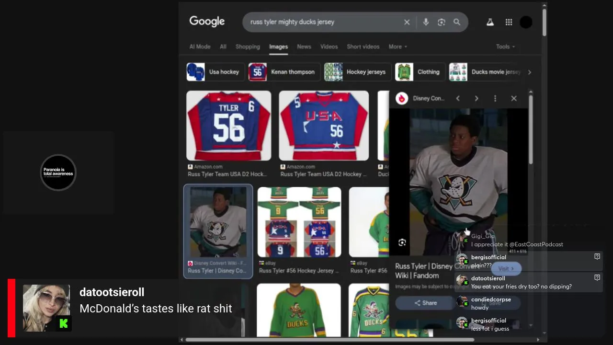Screen dimensions: 613x345
Task: Click the Google logo
Action: tap(207, 22)
